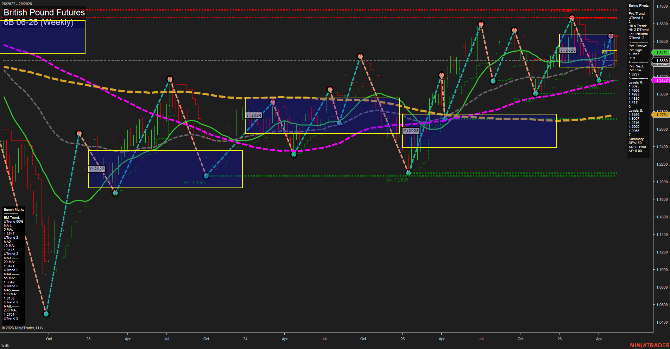Click the UTrend 1 value in Swing Pivots
The width and height of the screenshot is (670, 349).
(636, 18)
